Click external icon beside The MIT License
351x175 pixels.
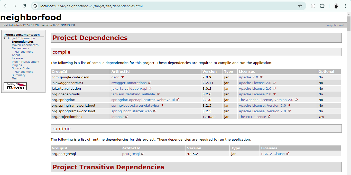[269, 117]
